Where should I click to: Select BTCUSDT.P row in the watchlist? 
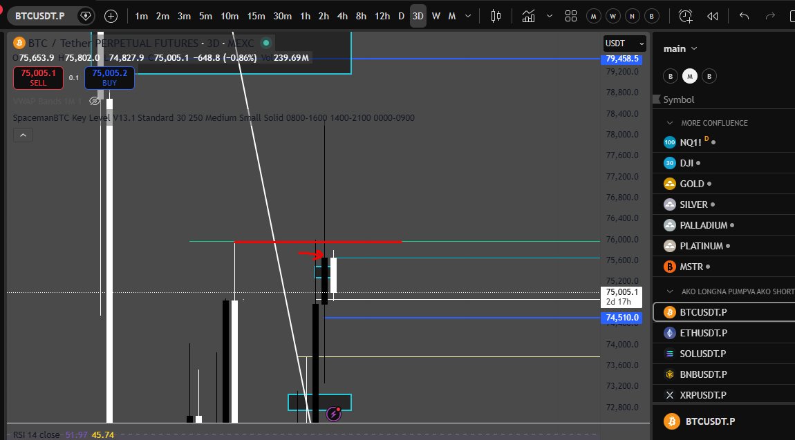[724, 312]
